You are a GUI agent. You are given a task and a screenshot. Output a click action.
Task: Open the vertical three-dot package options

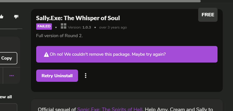(86, 76)
